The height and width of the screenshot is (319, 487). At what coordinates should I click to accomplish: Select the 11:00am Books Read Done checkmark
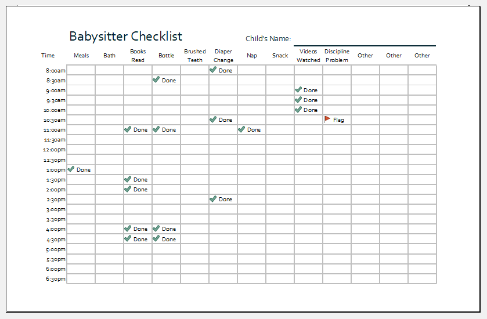click(x=128, y=129)
